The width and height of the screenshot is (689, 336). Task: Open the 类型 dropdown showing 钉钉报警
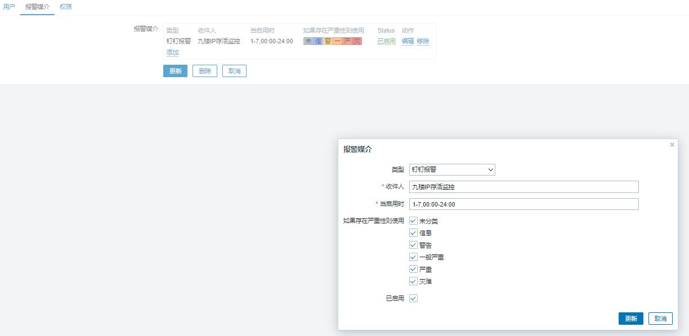pos(452,169)
